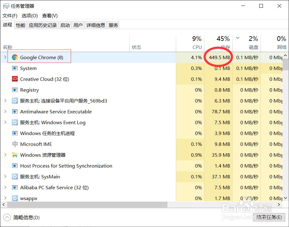Select Host Process for Setting Synchronization name
The width and height of the screenshot is (289, 227).
tap(66, 166)
